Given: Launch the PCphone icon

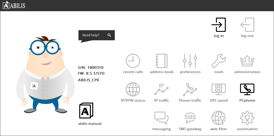Looking at the screenshot, I should 247,89.
